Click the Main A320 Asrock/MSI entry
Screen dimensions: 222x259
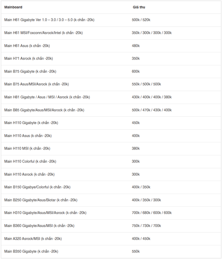[33, 239]
